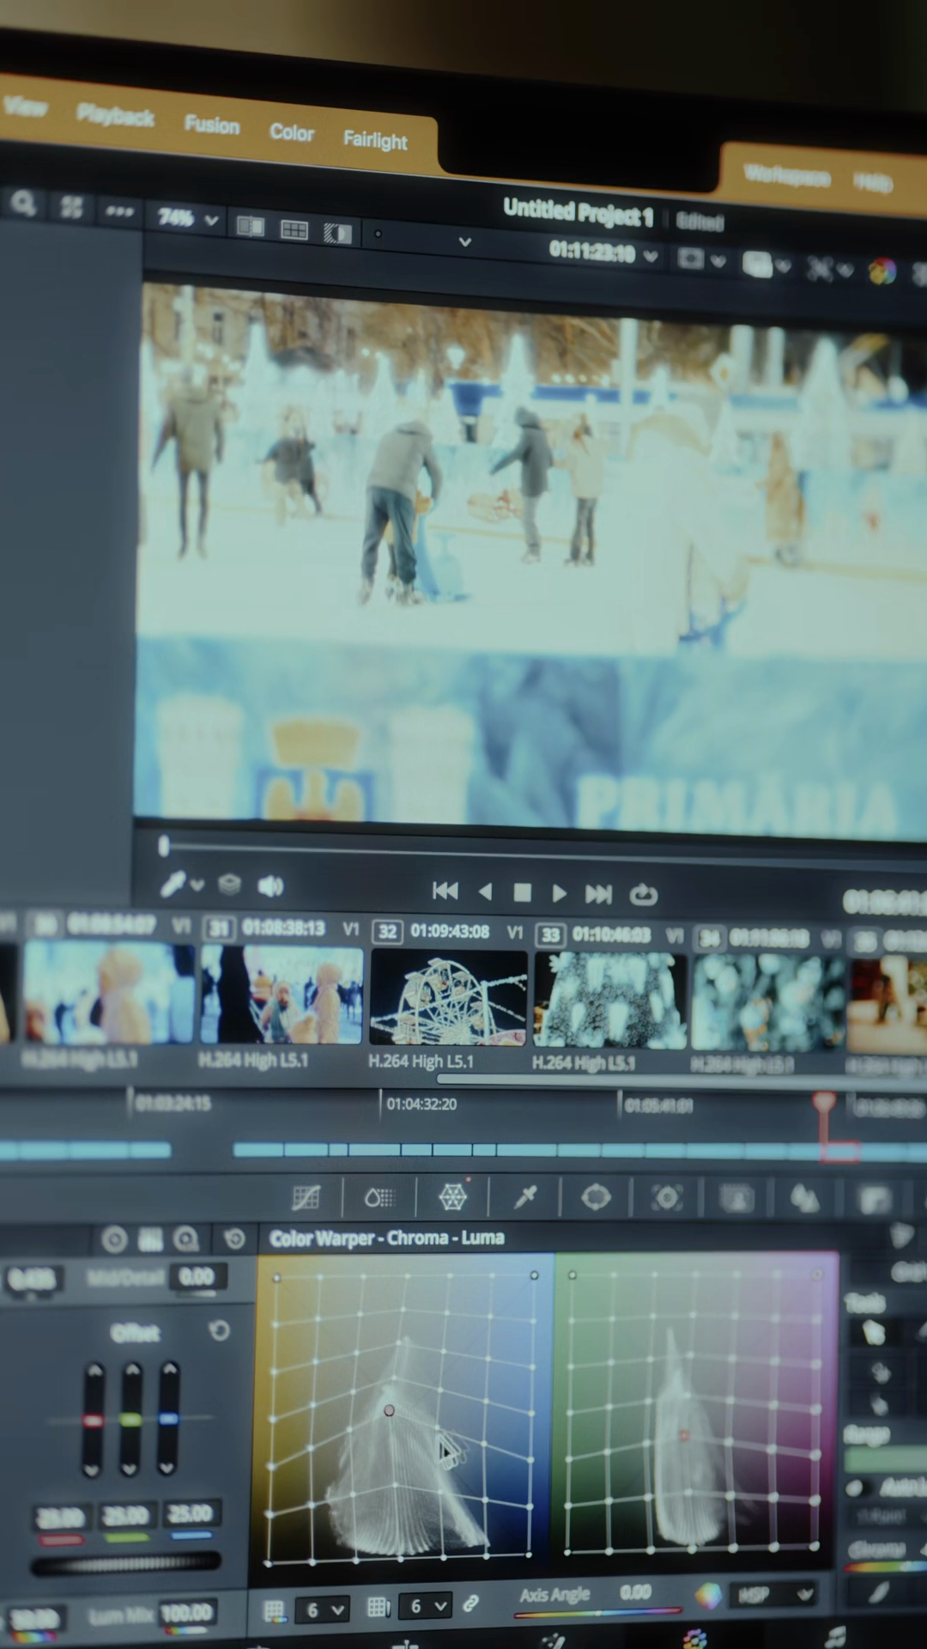Open the Fusion menu
Image resolution: width=927 pixels, height=1649 pixels.
(x=211, y=125)
